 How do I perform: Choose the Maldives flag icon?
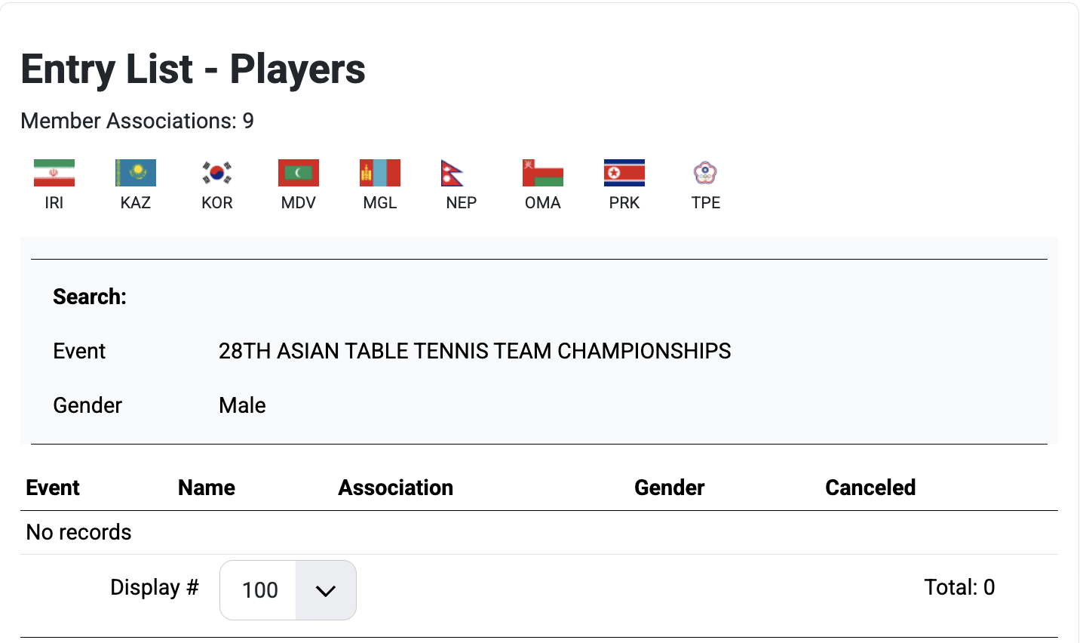(x=299, y=173)
